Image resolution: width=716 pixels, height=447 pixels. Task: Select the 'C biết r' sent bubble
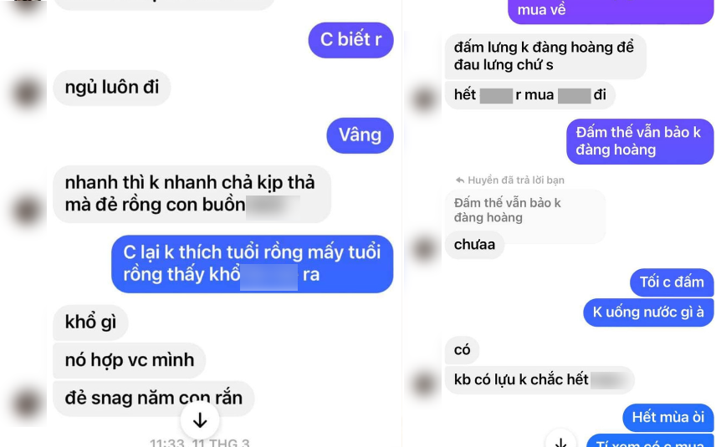pos(350,39)
